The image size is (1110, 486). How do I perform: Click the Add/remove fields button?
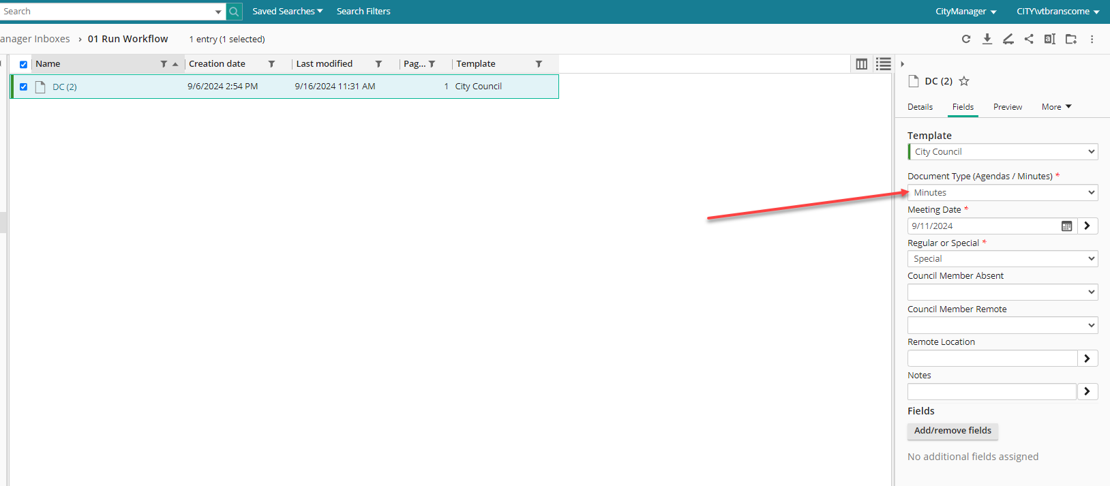pos(952,431)
